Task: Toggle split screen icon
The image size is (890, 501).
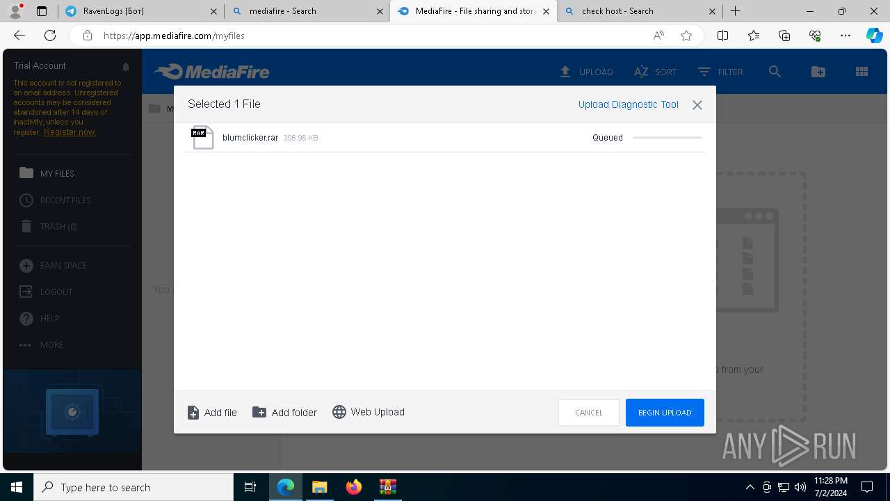Action: [x=723, y=35]
